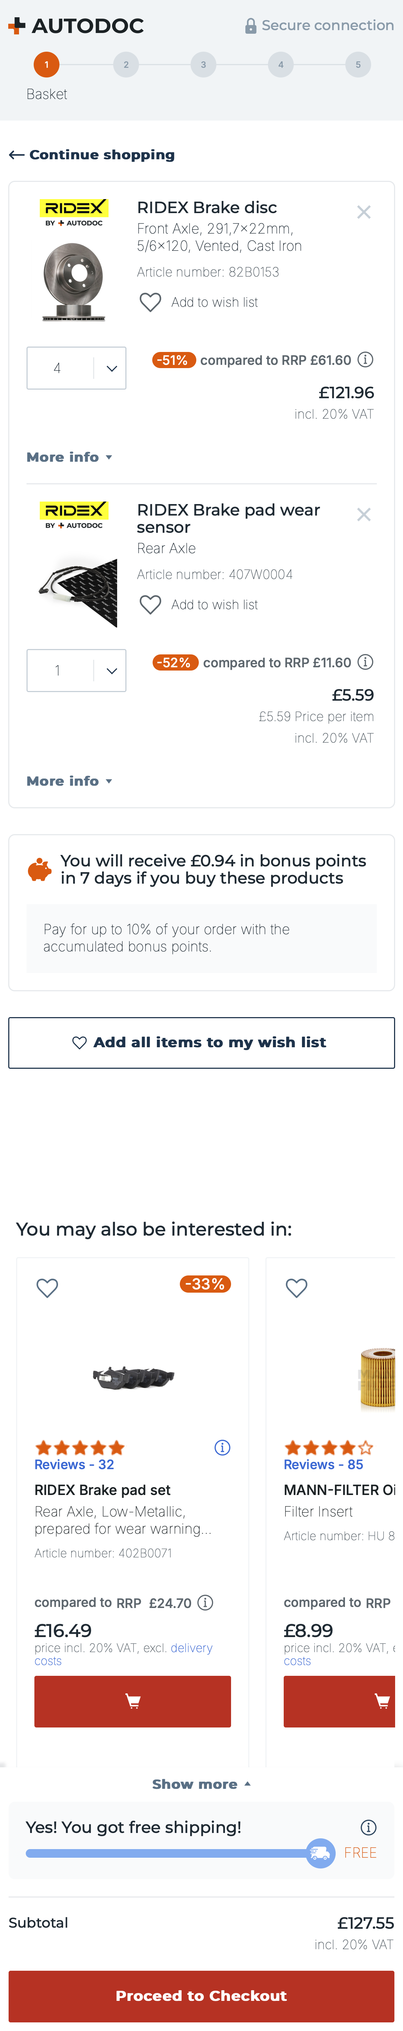Open info icon next to RRP £24.70
Viewport: 403px width, 2031px height.
coord(205,1602)
